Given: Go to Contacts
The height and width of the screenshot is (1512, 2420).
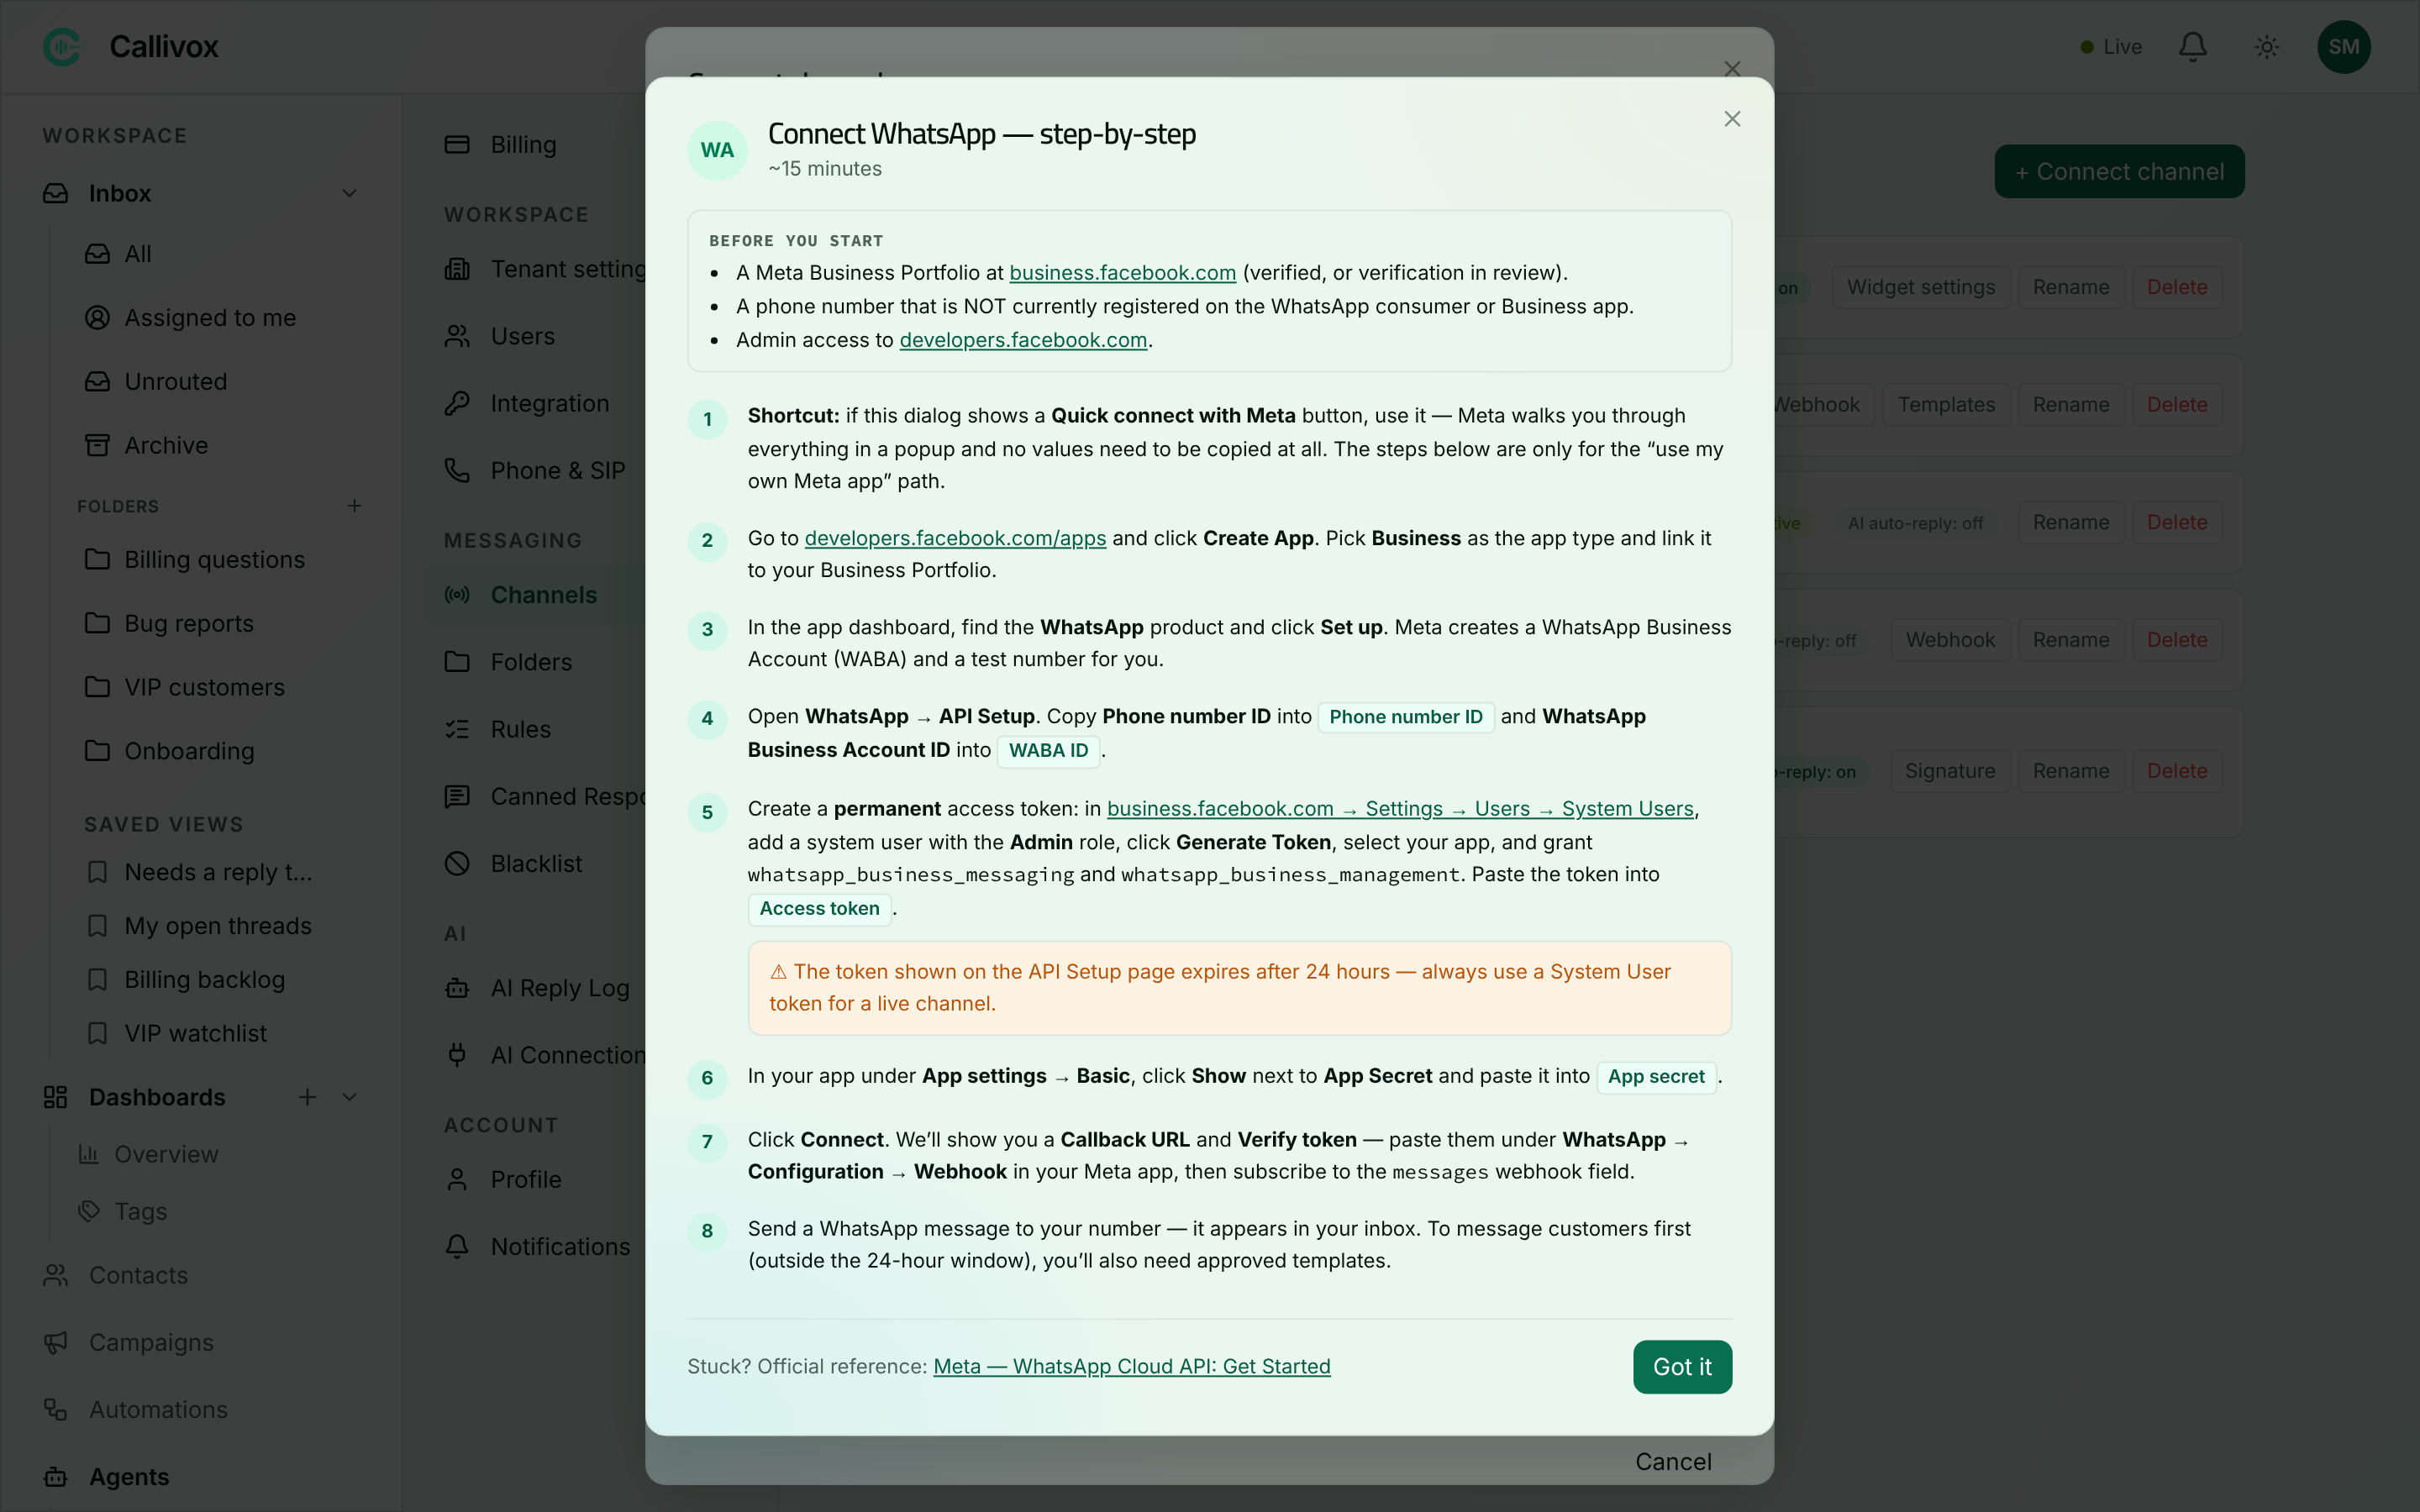Looking at the screenshot, I should pyautogui.click(x=138, y=1276).
